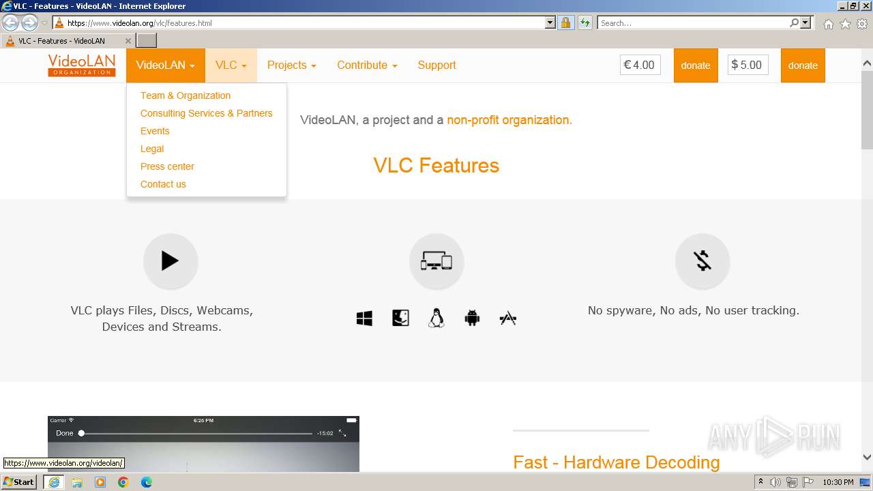Click the Android robot platform icon
The height and width of the screenshot is (491, 873).
tap(472, 318)
